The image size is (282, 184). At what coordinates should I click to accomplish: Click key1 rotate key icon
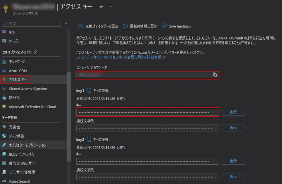89,90
